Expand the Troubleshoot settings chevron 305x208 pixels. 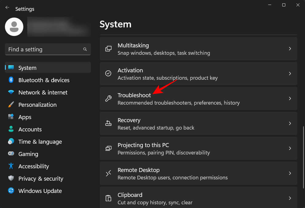[290, 98]
